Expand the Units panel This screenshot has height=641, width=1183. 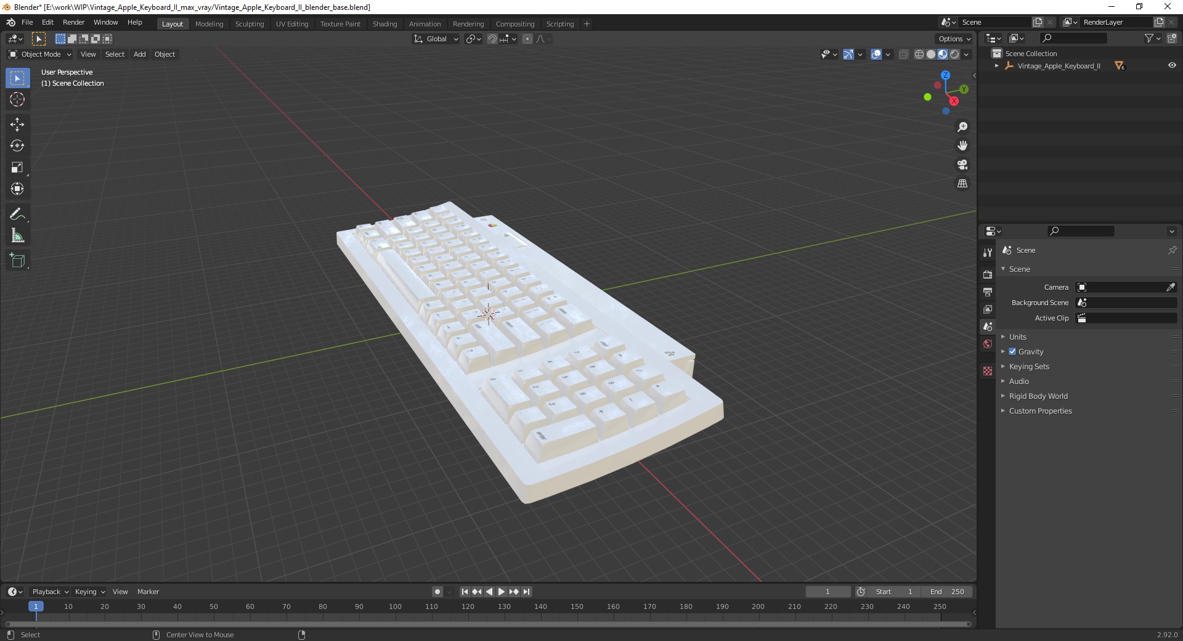[1017, 337]
